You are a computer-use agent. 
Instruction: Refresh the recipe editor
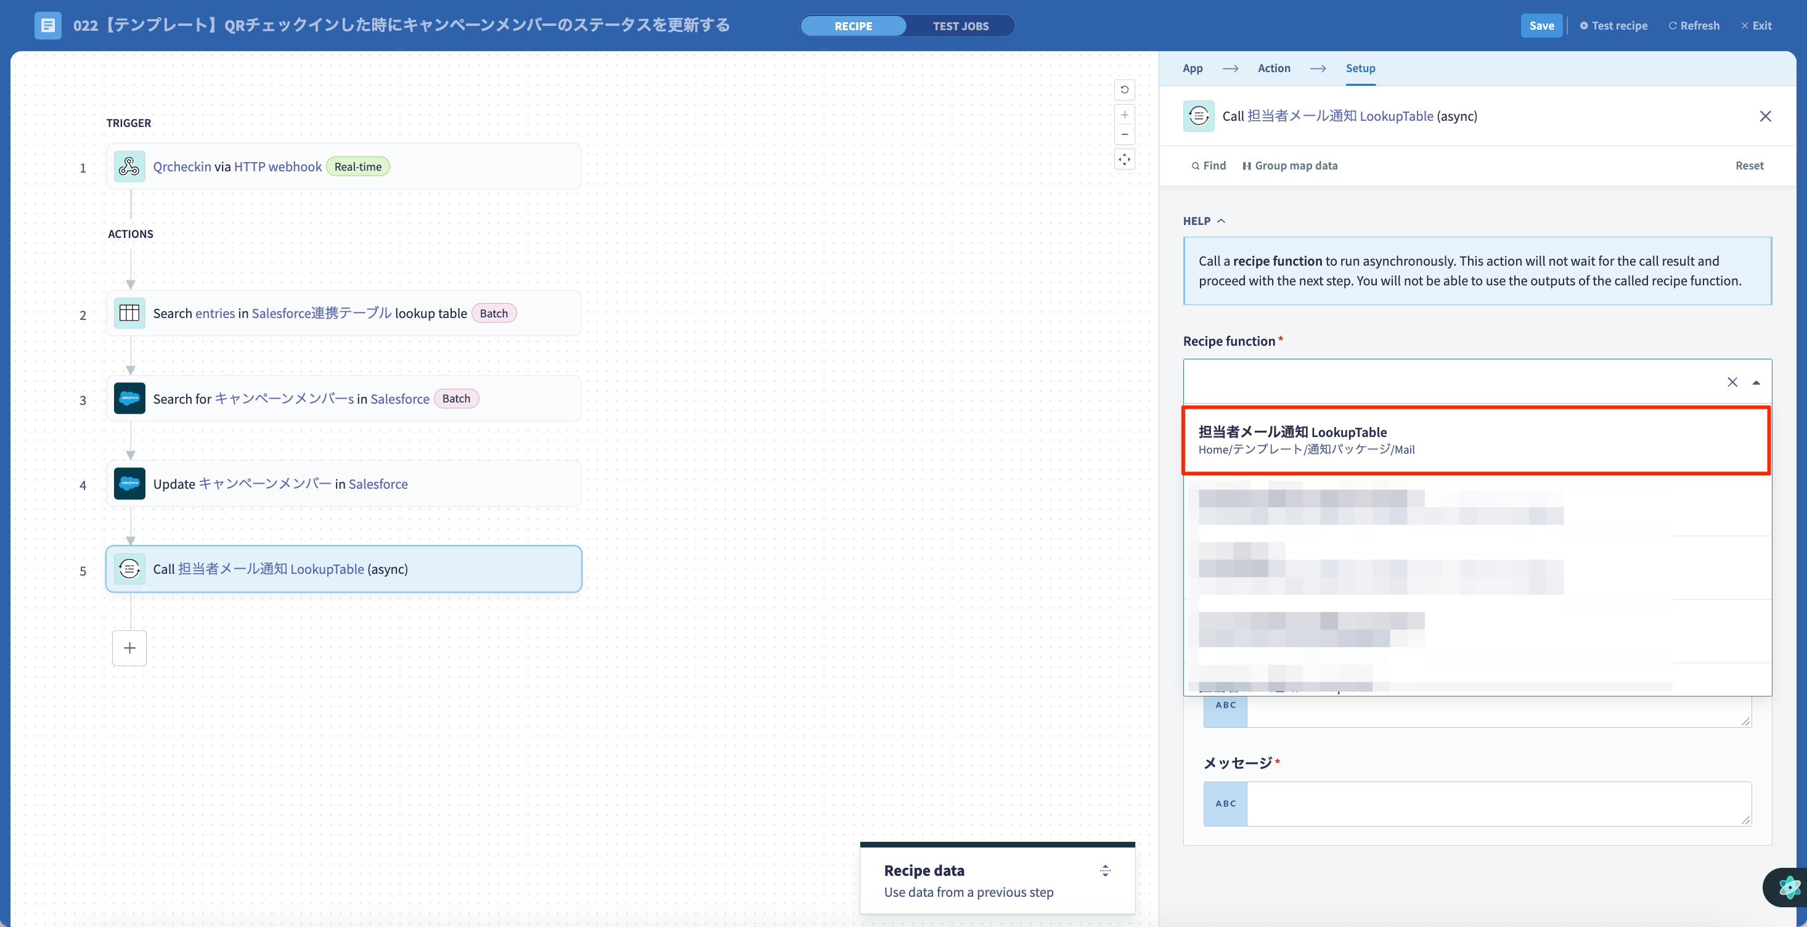(1694, 25)
